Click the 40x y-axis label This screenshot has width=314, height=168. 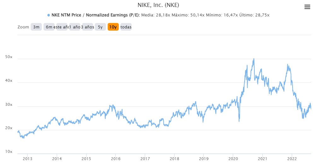(x=9, y=81)
